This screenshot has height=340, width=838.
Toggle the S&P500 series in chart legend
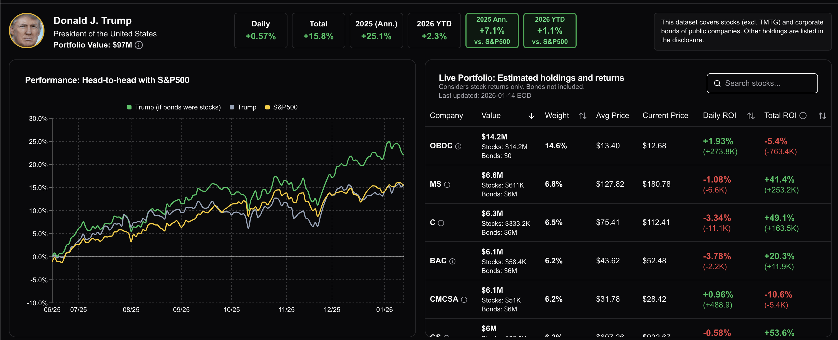[x=285, y=107]
